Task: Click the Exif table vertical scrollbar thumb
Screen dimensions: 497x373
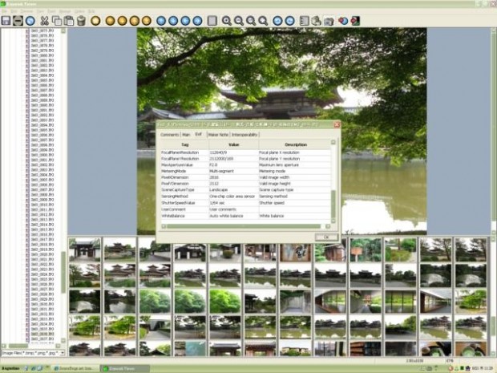Action: [x=333, y=204]
